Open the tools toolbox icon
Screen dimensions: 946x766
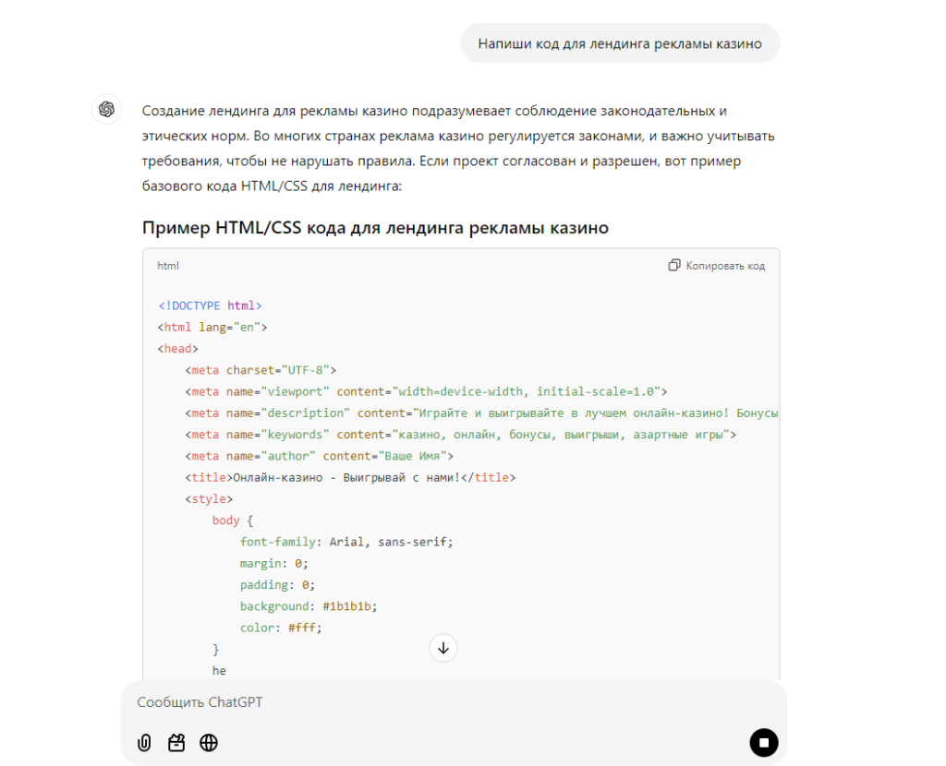176,743
